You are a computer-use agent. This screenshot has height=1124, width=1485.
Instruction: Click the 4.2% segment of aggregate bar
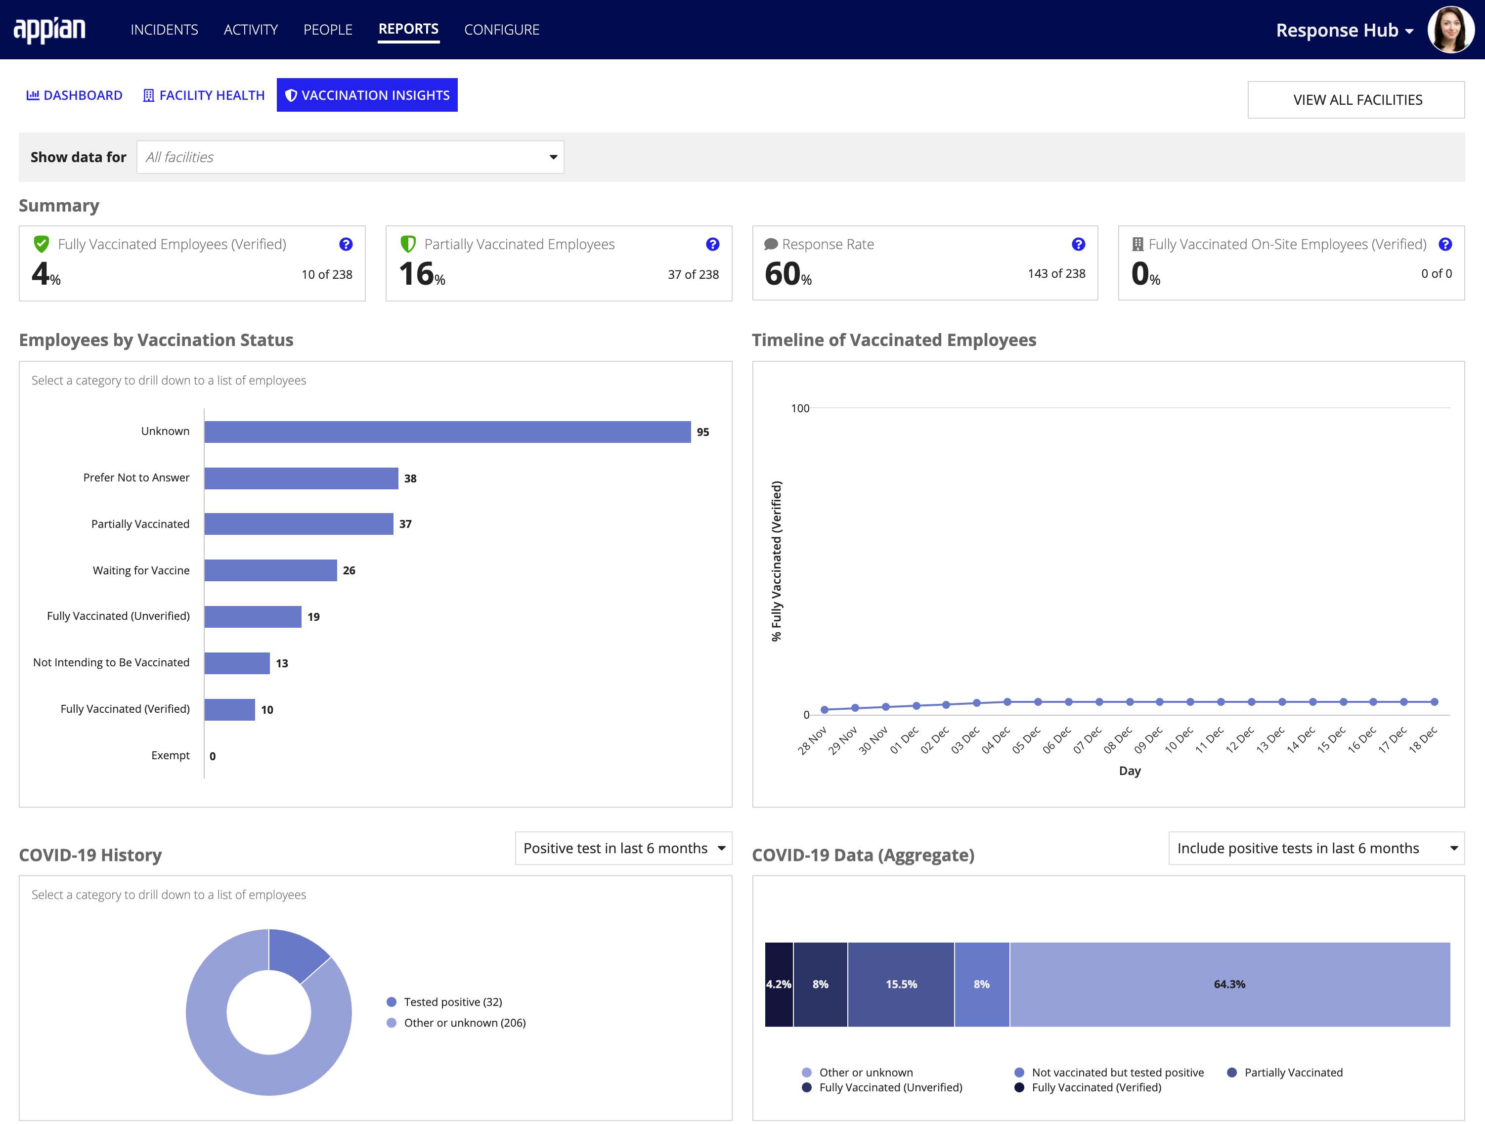pyautogui.click(x=779, y=984)
